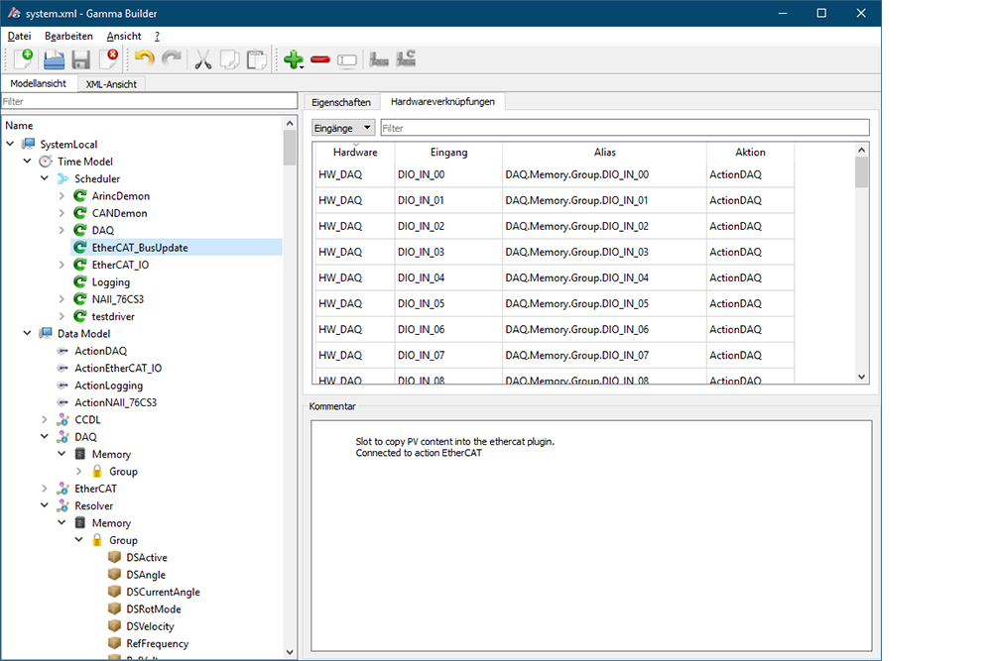The width and height of the screenshot is (992, 661).
Task: Expand the EtherCAT data model node
Action: (45, 490)
